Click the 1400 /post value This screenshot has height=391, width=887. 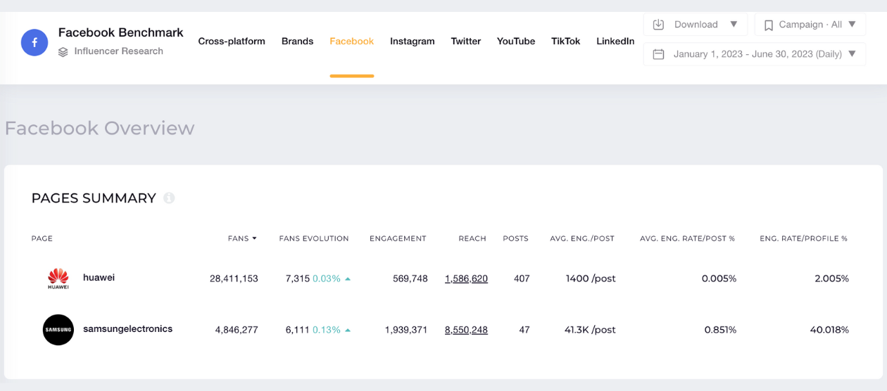tap(591, 278)
